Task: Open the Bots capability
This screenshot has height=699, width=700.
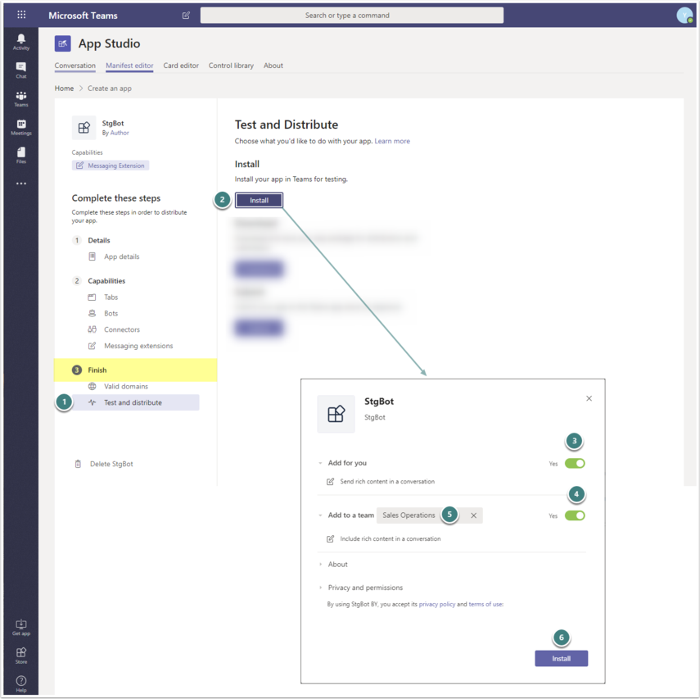Action: 111,313
